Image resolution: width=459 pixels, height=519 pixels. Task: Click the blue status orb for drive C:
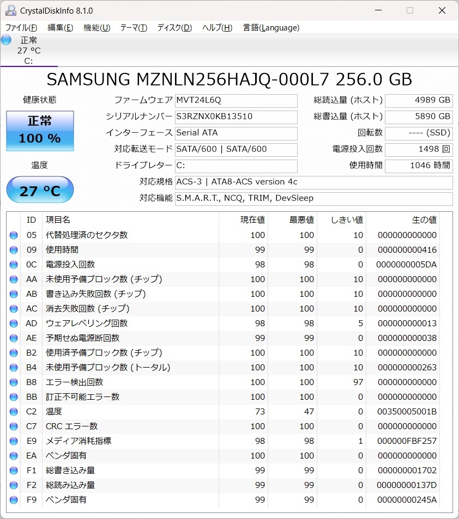coord(6,40)
